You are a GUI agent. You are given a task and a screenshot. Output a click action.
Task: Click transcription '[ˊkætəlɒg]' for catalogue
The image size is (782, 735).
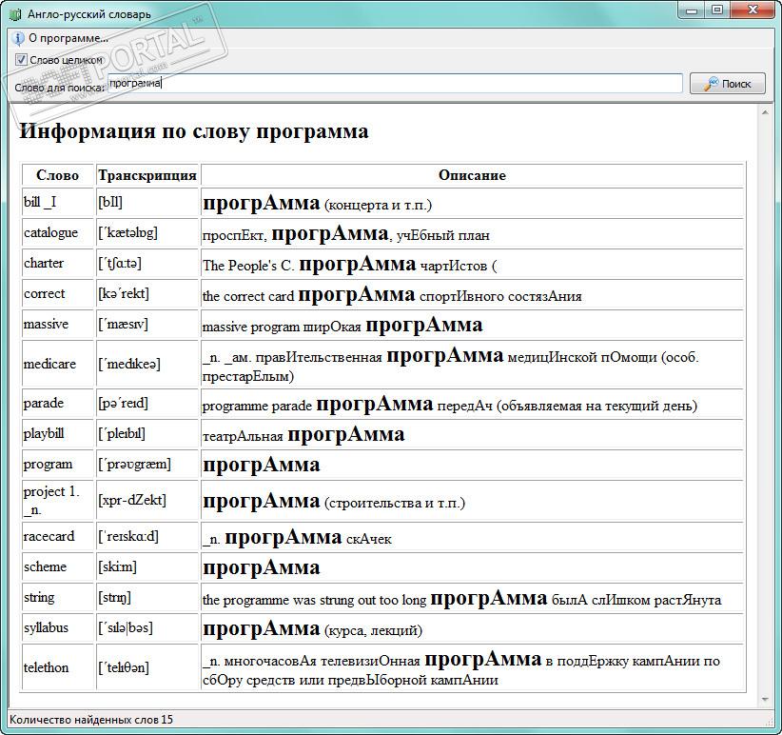coord(147,233)
